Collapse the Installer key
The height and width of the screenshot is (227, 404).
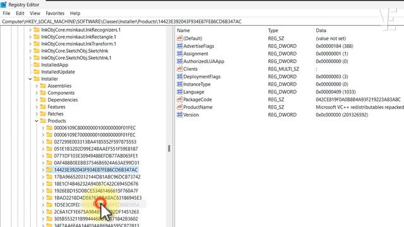30,79
